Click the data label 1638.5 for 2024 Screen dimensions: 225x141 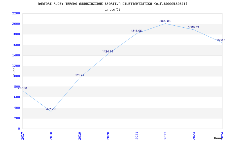(x=221, y=40)
